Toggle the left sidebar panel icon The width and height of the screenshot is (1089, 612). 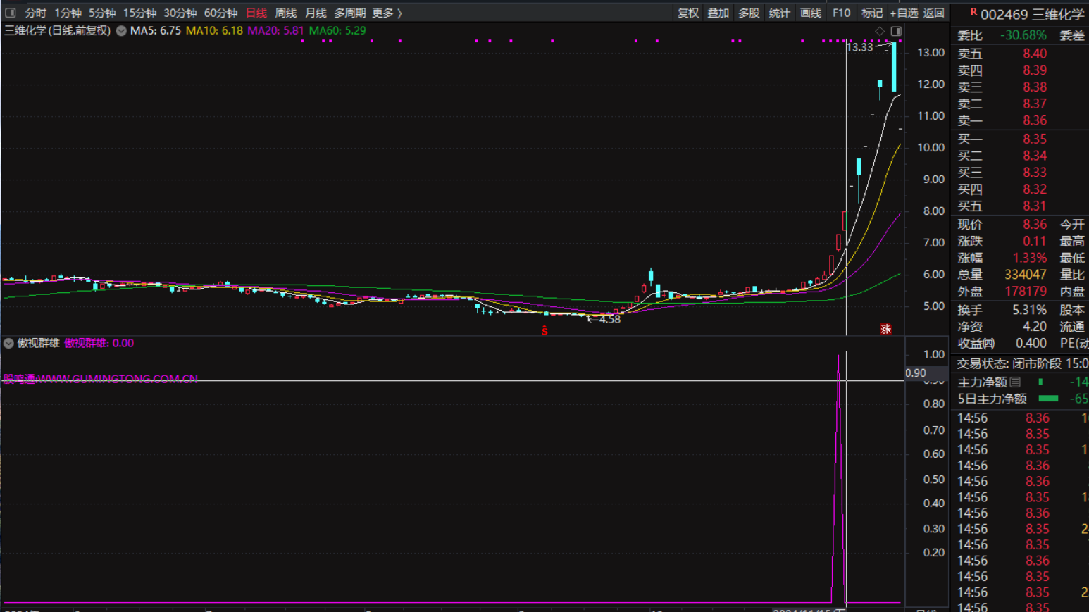[10, 13]
